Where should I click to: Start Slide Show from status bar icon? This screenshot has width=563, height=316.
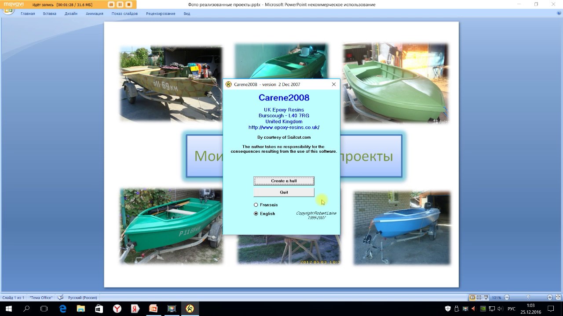coord(486,298)
